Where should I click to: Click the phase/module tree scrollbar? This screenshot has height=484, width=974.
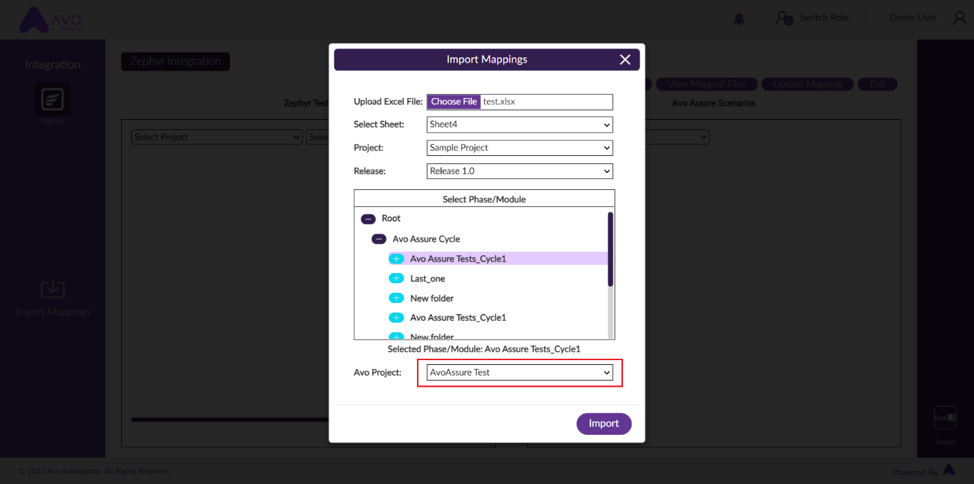(611, 249)
